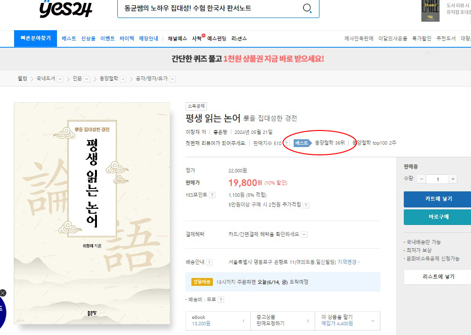Image resolution: width=471 pixels, height=335 pixels.
Task: Open 추천도서 link
Action: point(446,38)
